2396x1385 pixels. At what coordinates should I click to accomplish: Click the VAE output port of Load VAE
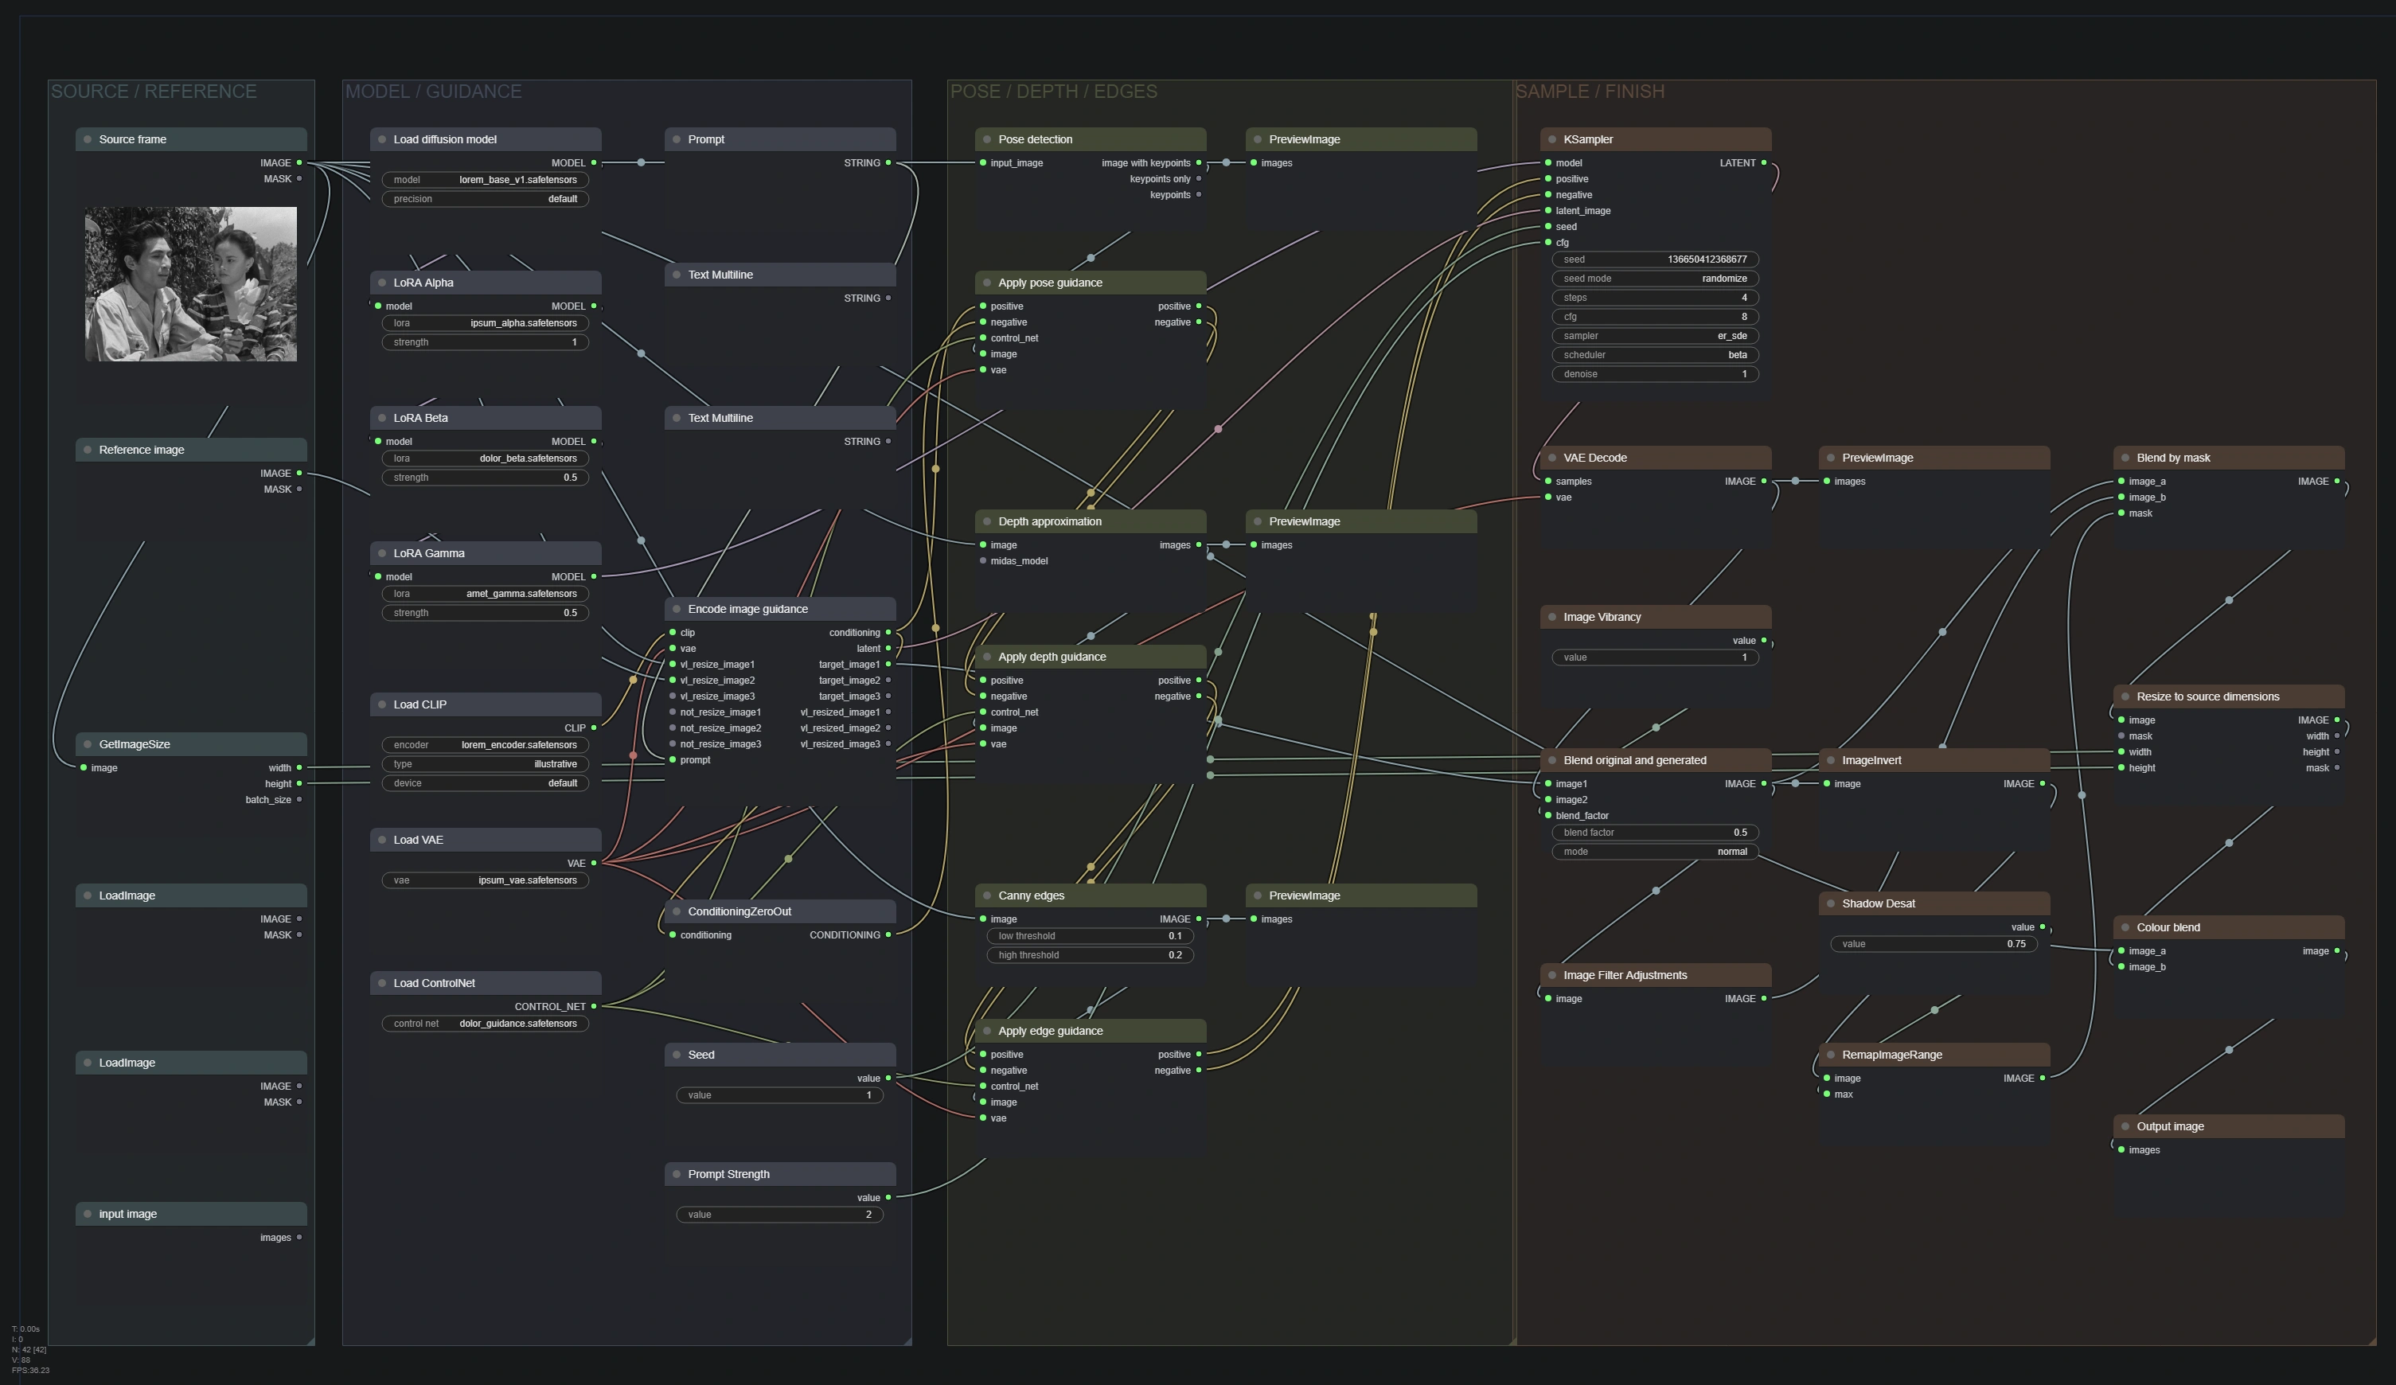tap(595, 863)
